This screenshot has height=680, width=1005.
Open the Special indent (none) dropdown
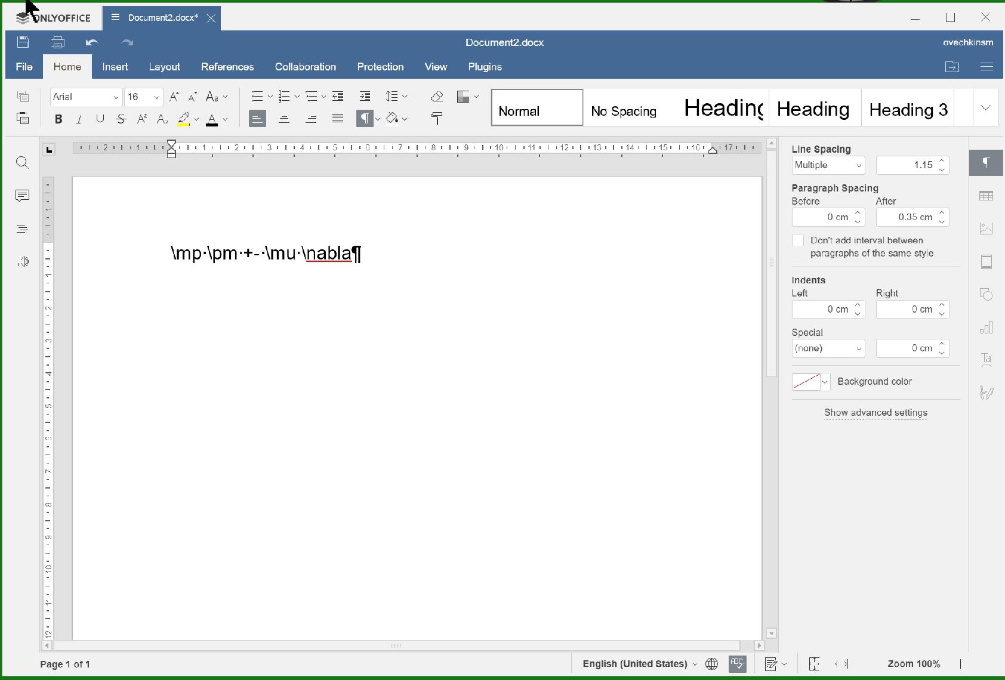828,348
